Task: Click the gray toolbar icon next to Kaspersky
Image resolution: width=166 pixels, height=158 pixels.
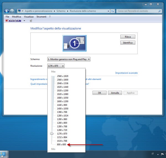Action: (31, 21)
